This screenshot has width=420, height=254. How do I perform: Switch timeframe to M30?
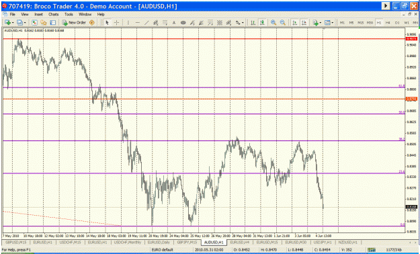point(370,23)
